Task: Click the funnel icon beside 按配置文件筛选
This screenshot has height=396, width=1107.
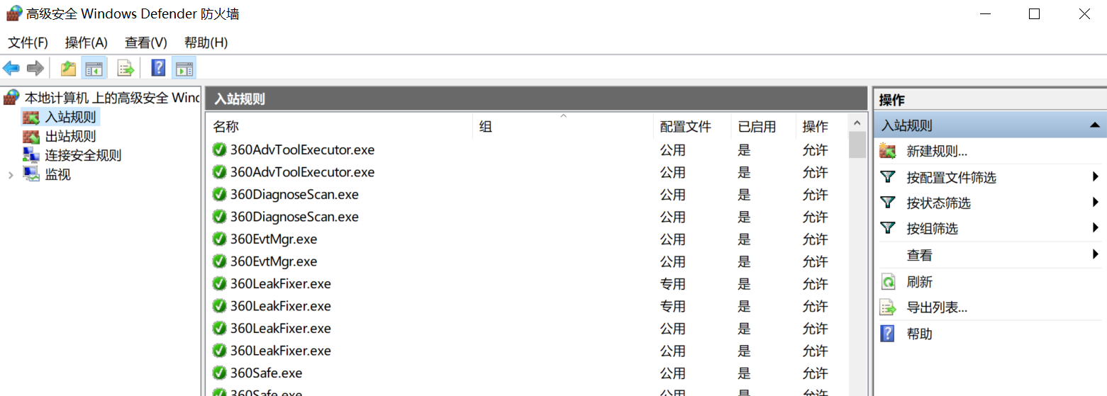Action: [x=887, y=177]
